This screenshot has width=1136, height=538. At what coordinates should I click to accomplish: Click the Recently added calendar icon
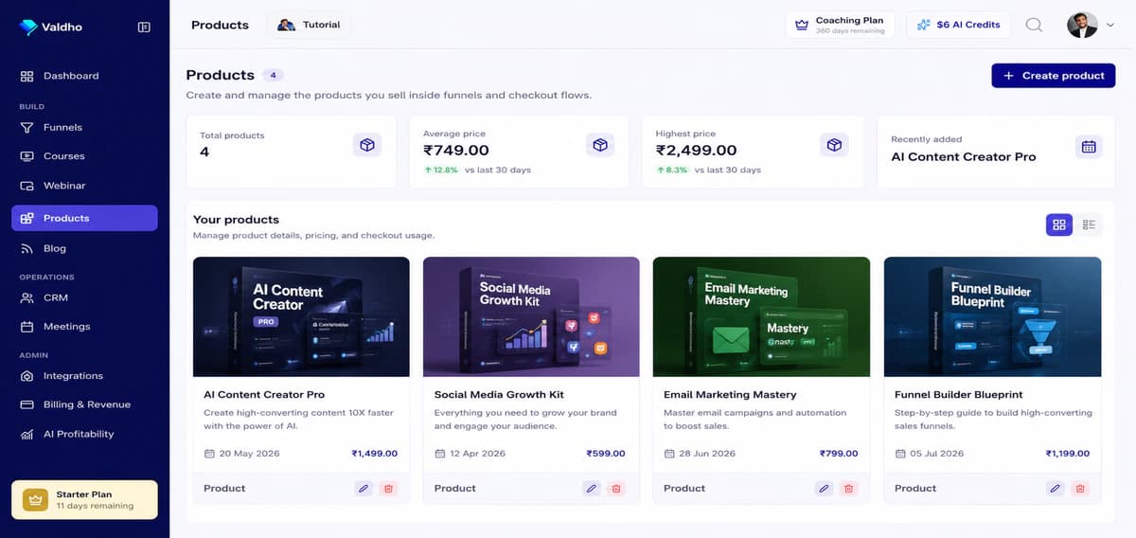[1089, 146]
